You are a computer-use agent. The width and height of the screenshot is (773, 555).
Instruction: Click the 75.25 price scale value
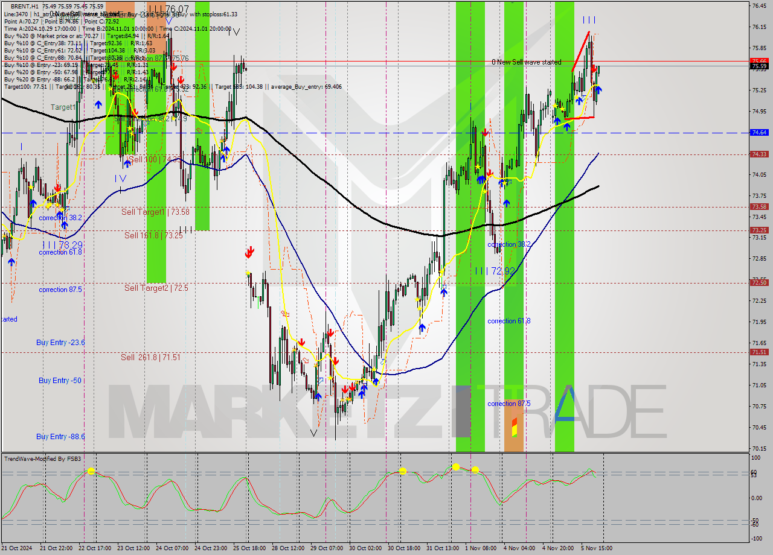pos(759,90)
